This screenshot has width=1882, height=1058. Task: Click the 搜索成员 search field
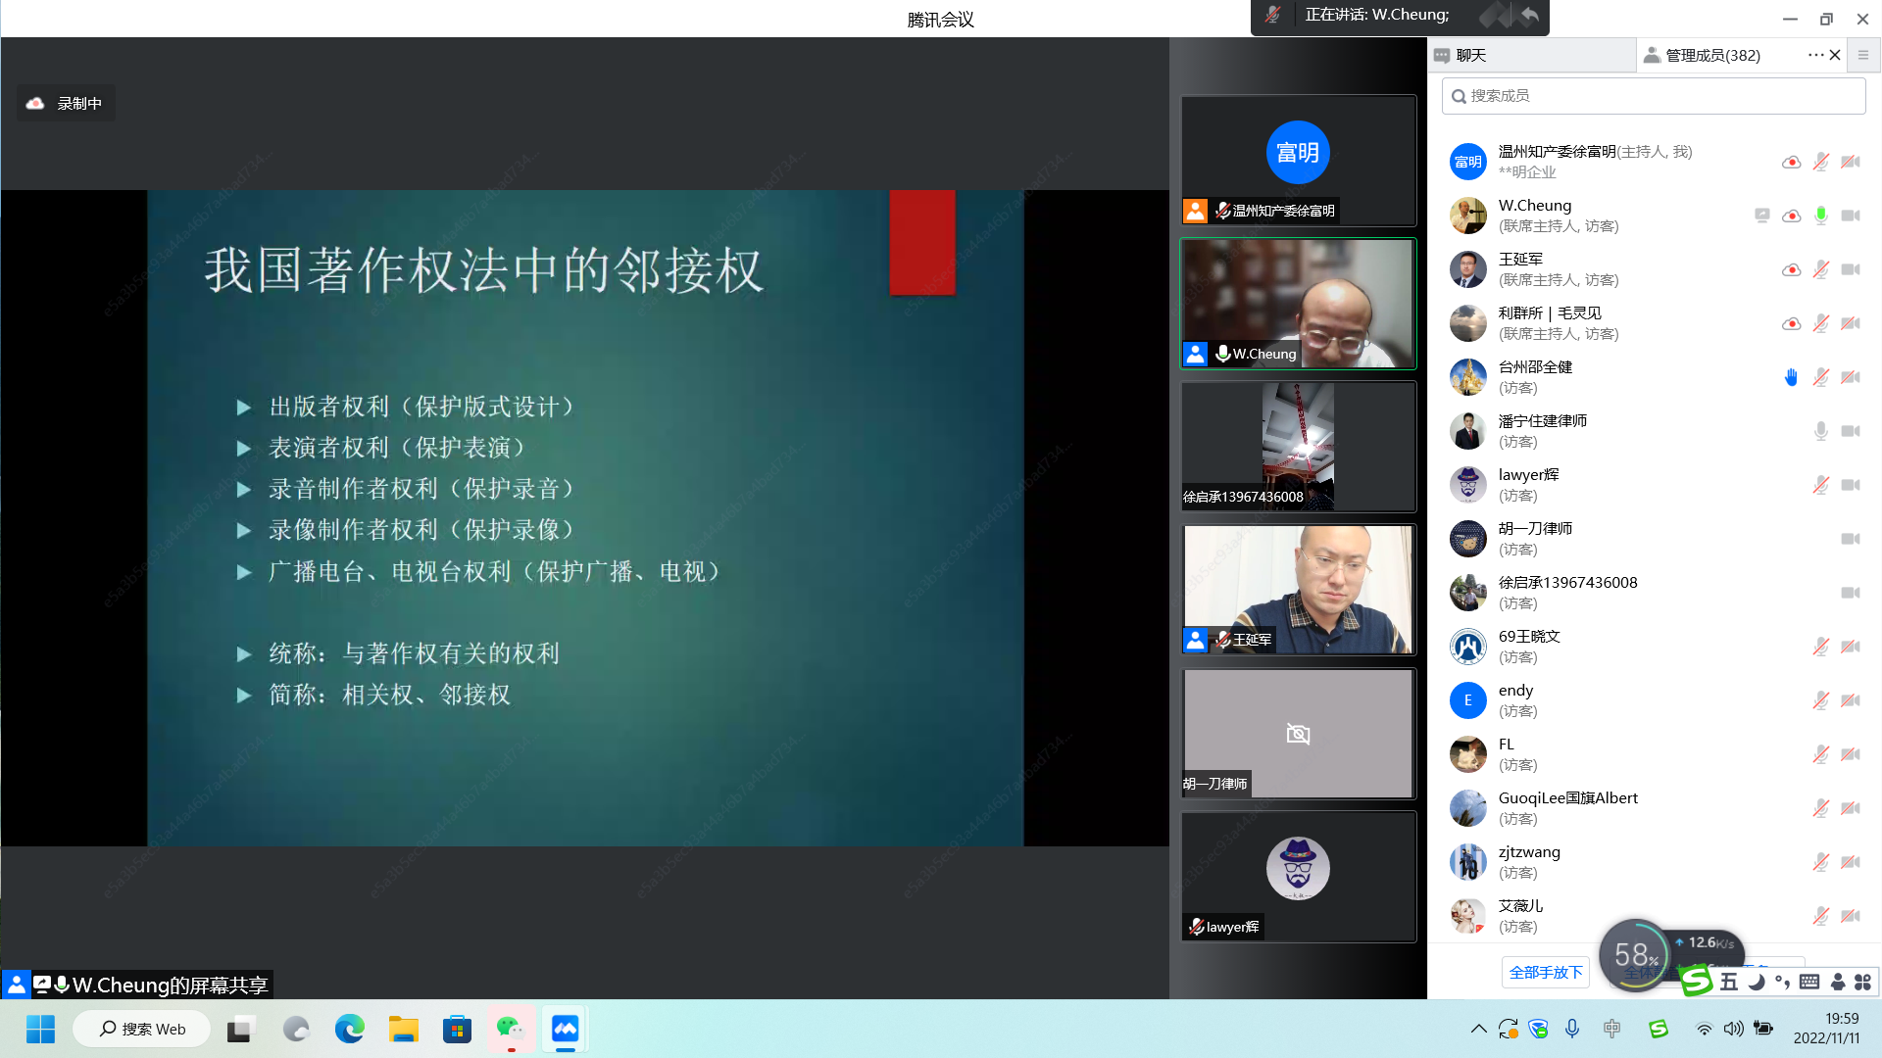[x=1653, y=95]
